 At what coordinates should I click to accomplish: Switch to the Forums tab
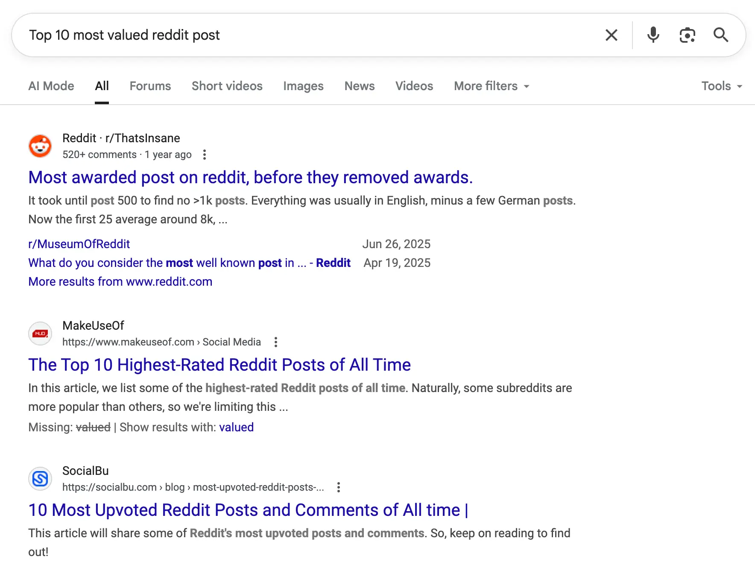pos(150,86)
